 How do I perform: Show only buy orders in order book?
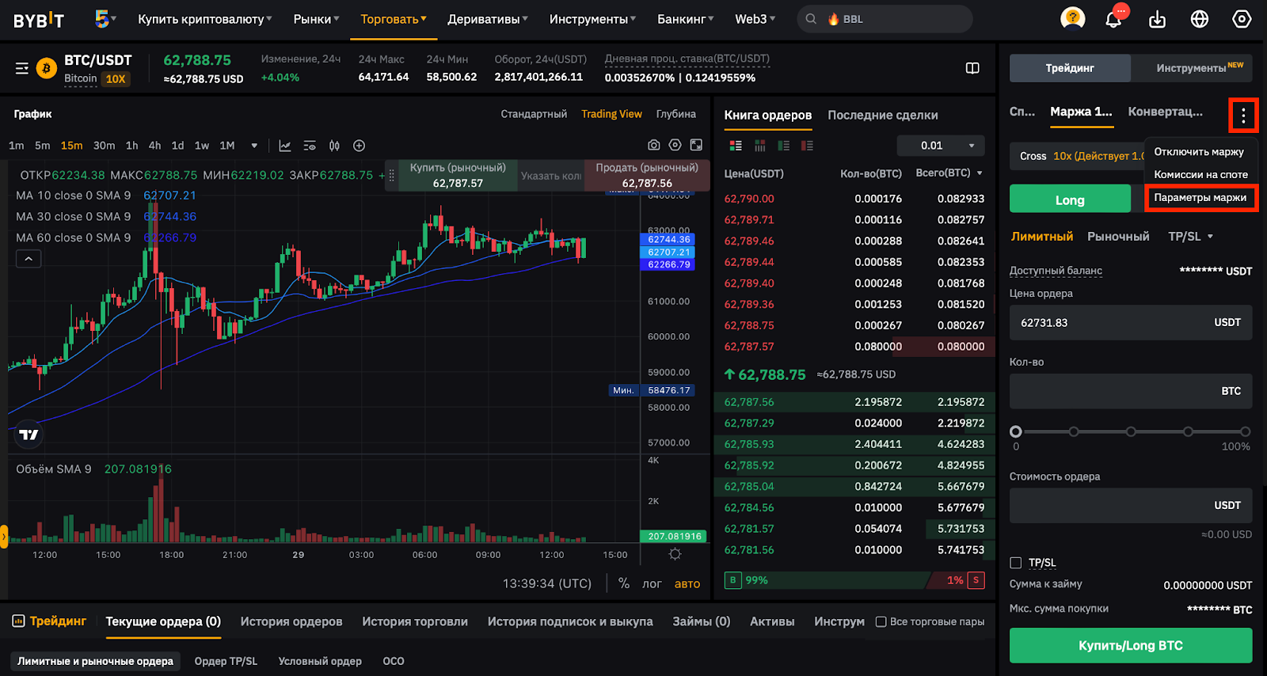pos(783,146)
